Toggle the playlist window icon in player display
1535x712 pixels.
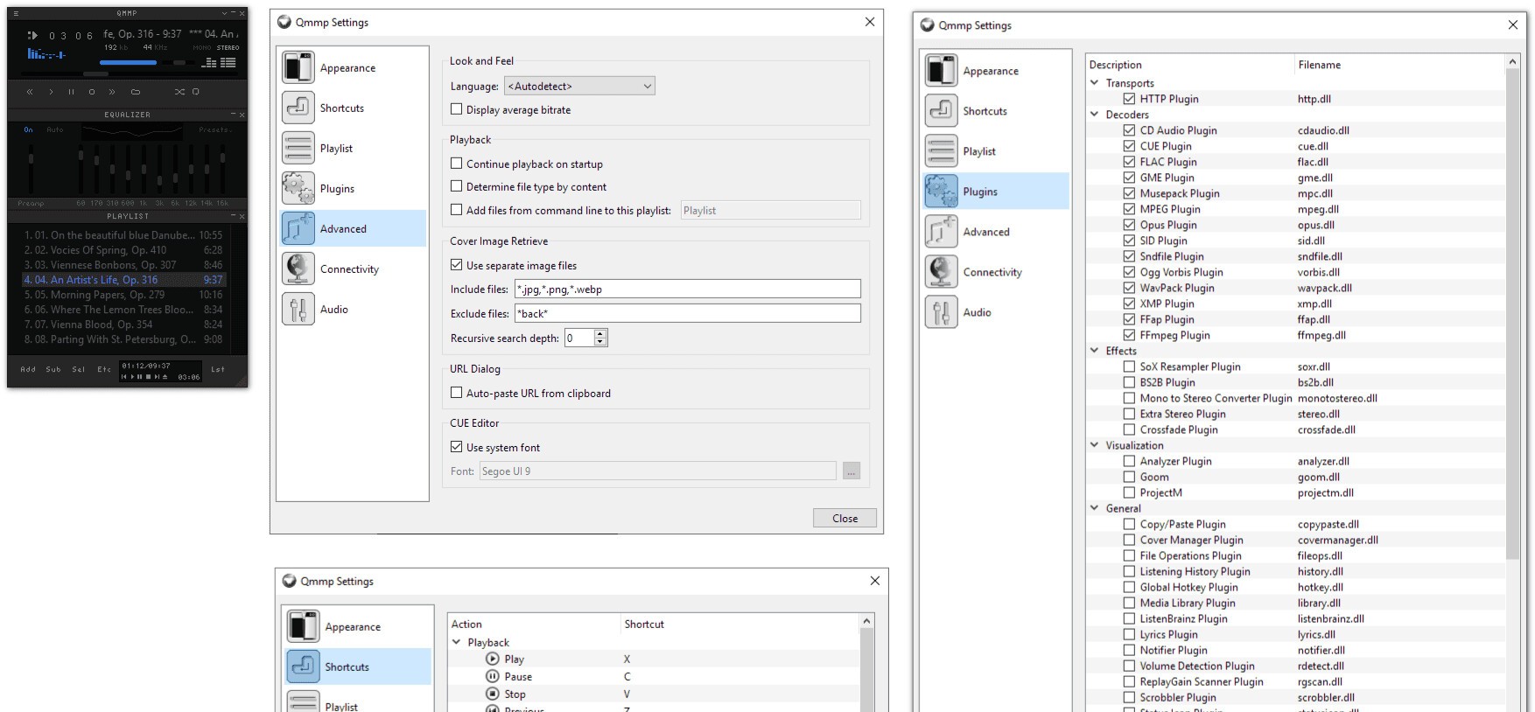tap(228, 62)
